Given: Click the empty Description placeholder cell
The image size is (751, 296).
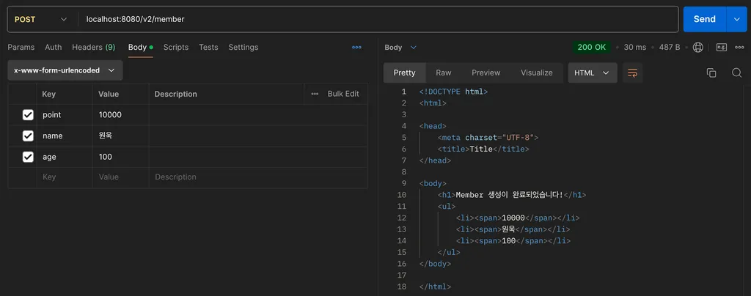Looking at the screenshot, I should [258, 177].
